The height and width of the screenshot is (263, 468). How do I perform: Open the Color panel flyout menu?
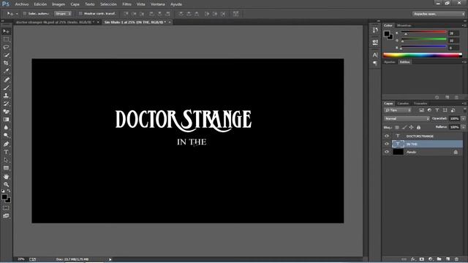coord(464,26)
